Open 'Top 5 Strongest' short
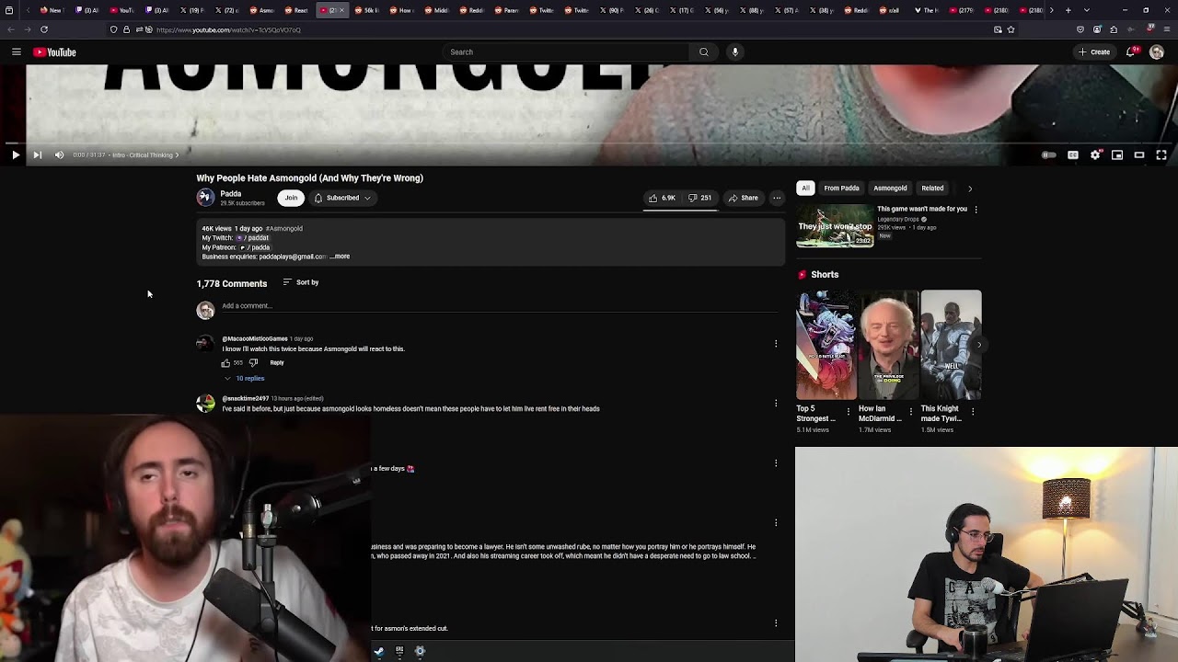1178x662 pixels. [826, 345]
